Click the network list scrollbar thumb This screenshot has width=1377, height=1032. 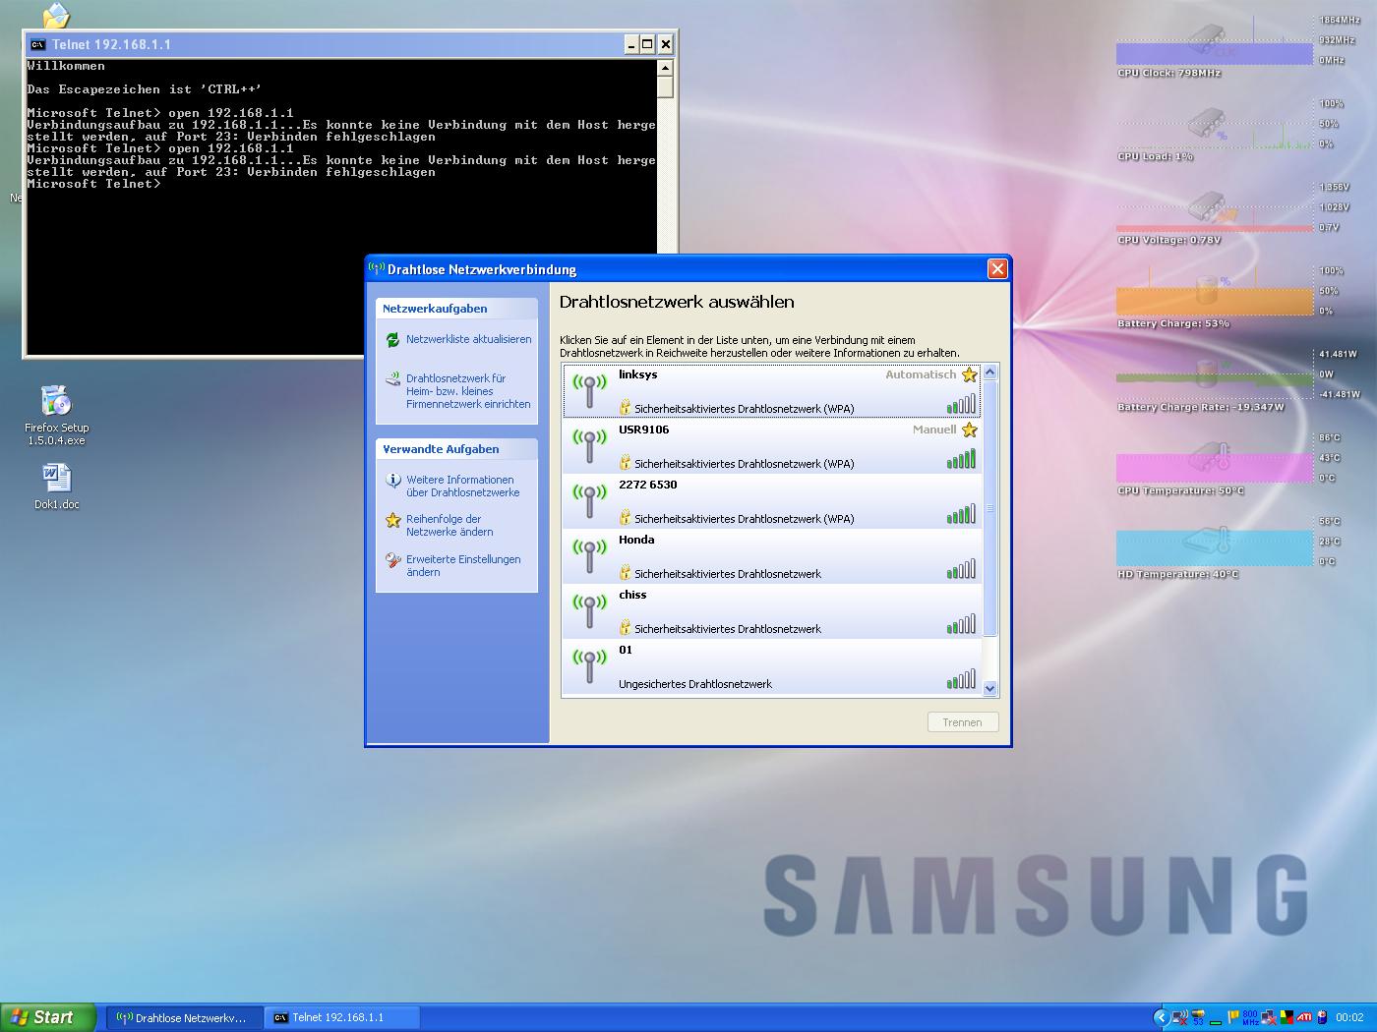click(989, 508)
